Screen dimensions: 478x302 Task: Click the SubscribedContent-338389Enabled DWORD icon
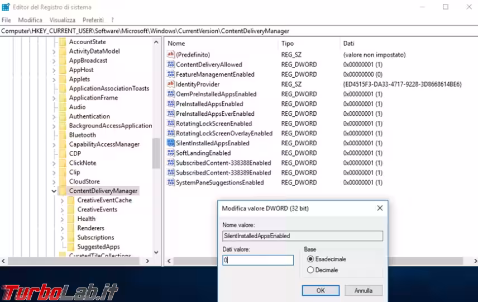coord(171,172)
